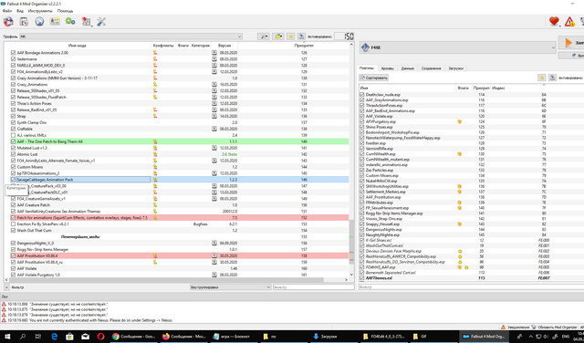Switch to the Сохранения tab
The height and width of the screenshot is (343, 584).
[x=431, y=68]
